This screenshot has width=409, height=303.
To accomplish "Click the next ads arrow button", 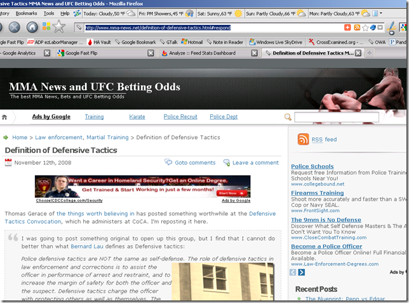I will 301,273.
